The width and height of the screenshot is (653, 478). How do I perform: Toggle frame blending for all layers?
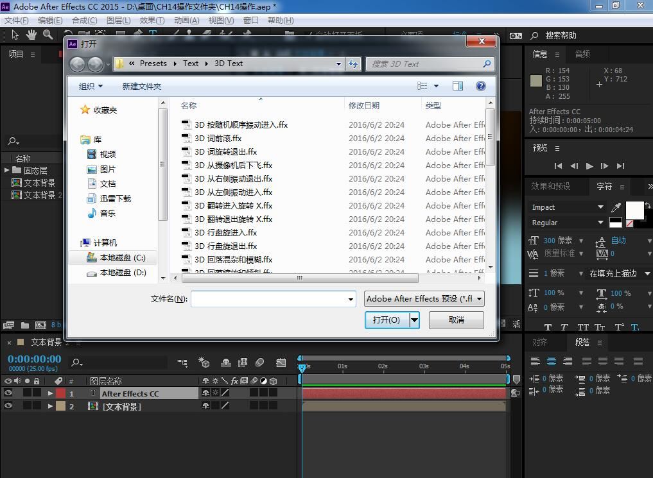pos(243,363)
